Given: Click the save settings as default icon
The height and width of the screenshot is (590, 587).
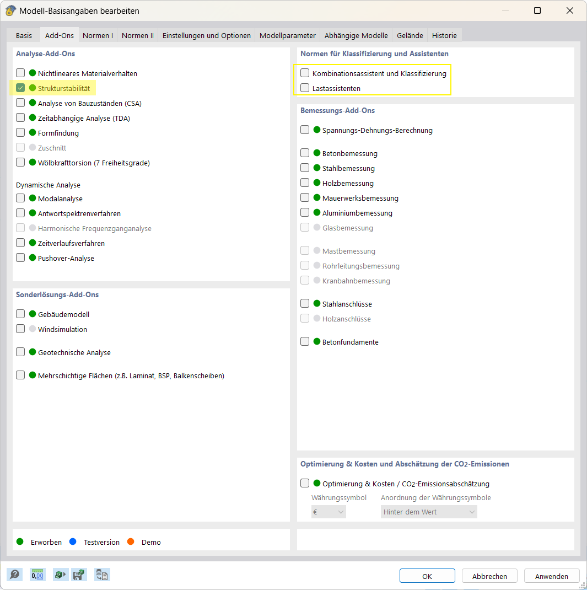Looking at the screenshot, I should point(79,575).
